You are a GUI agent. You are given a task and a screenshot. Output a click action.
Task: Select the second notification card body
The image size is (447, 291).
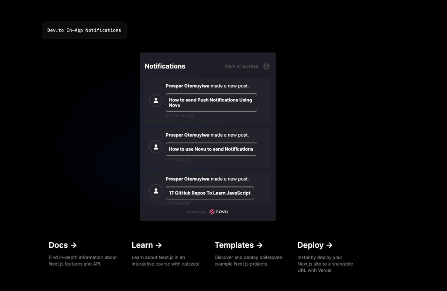pyautogui.click(x=207, y=147)
